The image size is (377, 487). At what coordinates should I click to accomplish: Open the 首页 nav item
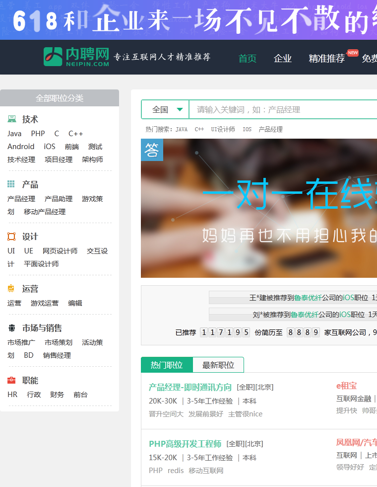tap(248, 59)
